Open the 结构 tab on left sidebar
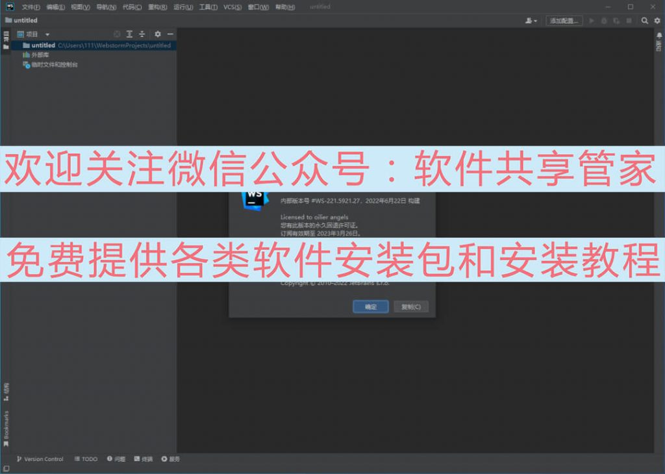Screen dimensions: 665x474 (6, 392)
